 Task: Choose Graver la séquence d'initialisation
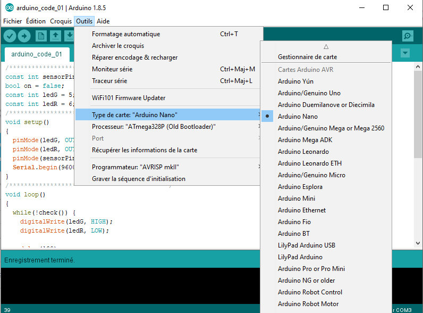(167, 179)
